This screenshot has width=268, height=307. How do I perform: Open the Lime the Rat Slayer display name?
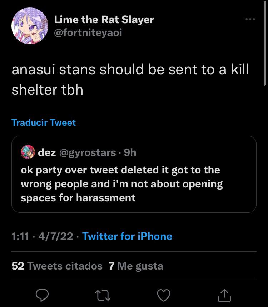tap(104, 20)
